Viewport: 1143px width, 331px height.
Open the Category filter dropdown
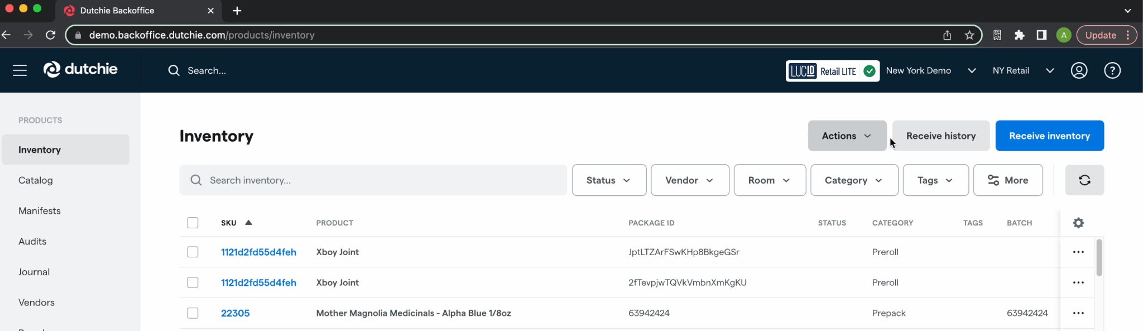pyautogui.click(x=853, y=180)
